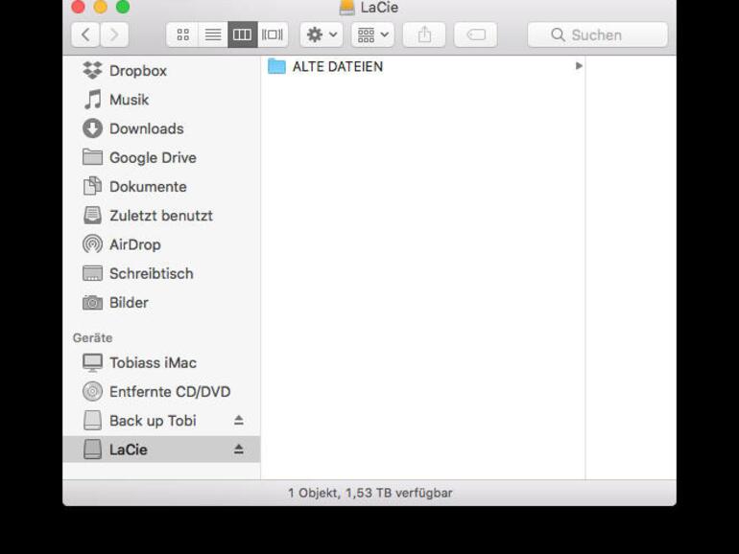739x554 pixels.
Task: Zoom the window with green button
Action: [123, 6]
